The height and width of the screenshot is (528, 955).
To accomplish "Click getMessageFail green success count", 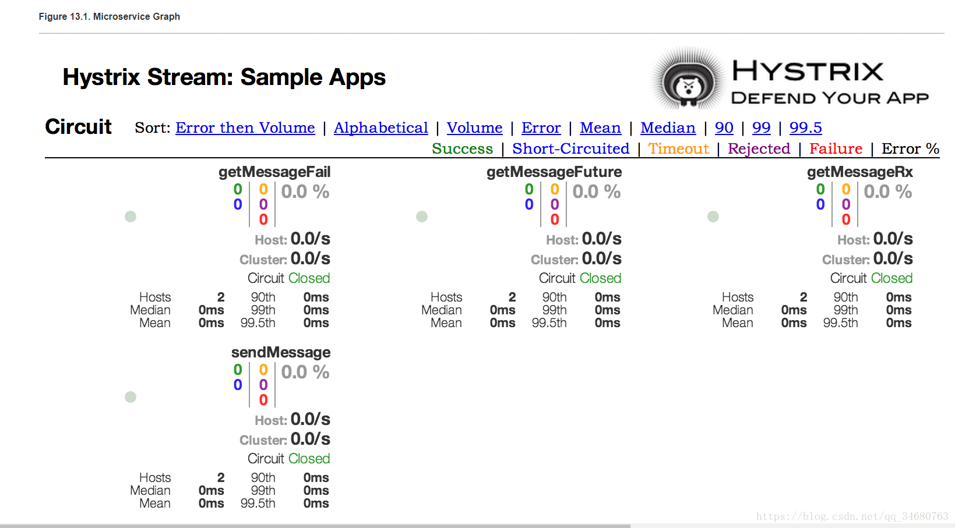I will click(238, 189).
